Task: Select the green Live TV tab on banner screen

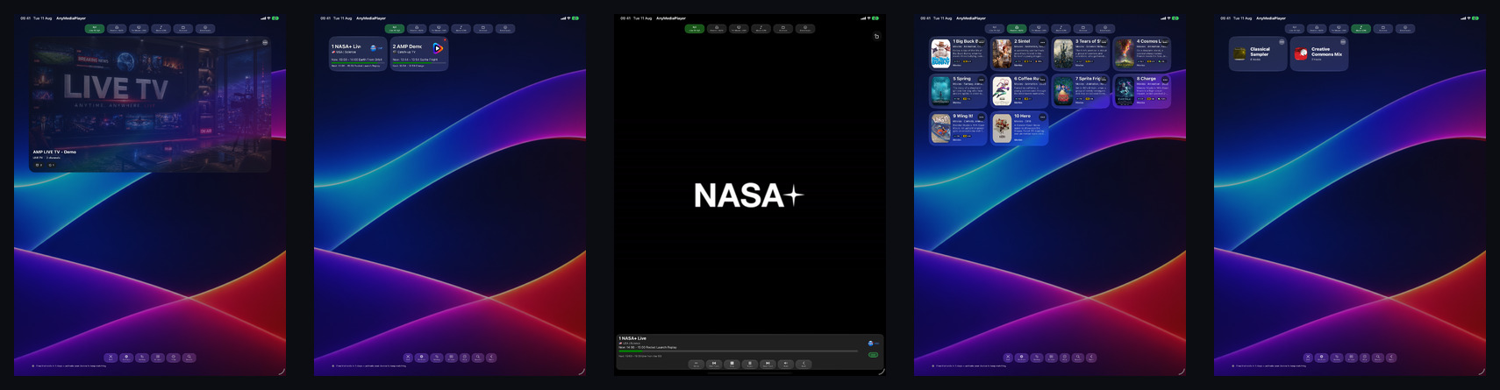Action: (x=95, y=29)
